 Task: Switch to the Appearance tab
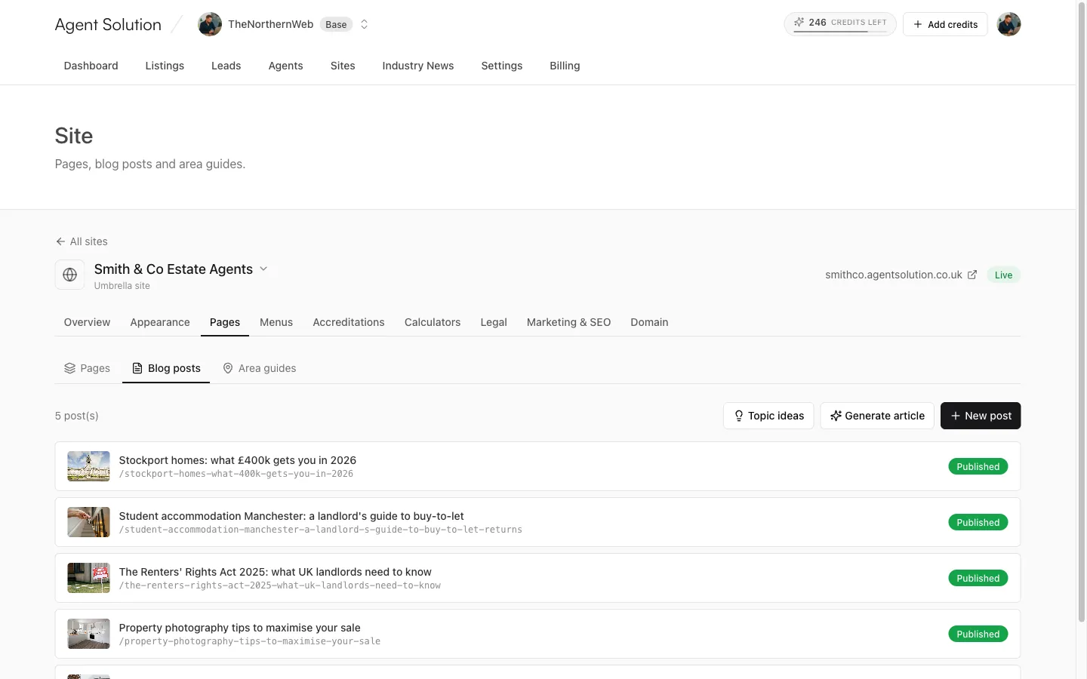(160, 322)
